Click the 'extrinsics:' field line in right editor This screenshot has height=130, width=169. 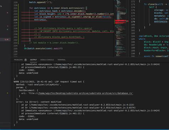161,22
